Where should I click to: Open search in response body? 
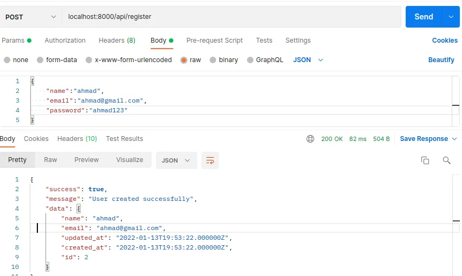(x=447, y=160)
